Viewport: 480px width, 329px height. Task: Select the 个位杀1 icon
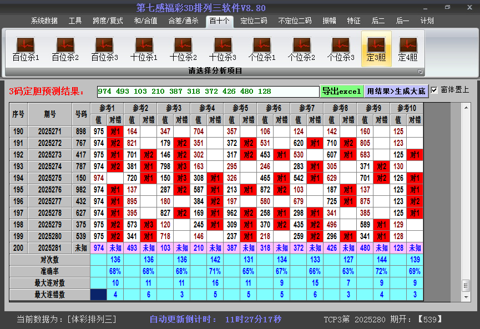click(263, 47)
